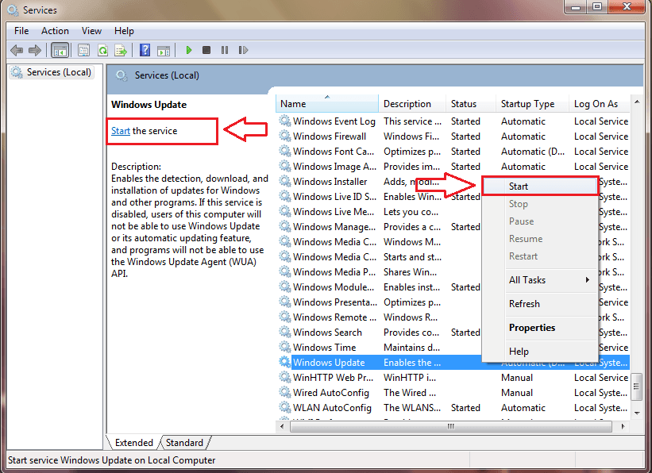Toggle the Show/Hide Console Tree icon
The image size is (652, 473).
tap(60, 50)
